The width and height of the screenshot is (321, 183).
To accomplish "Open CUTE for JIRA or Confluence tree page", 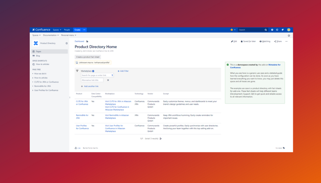I will 46,82.
